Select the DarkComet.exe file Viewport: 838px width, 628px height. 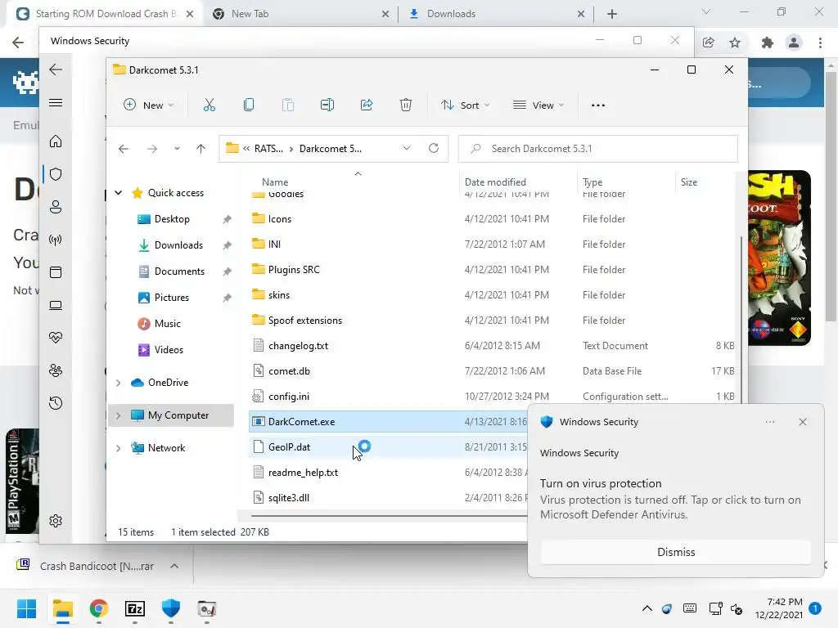pyautogui.click(x=301, y=422)
